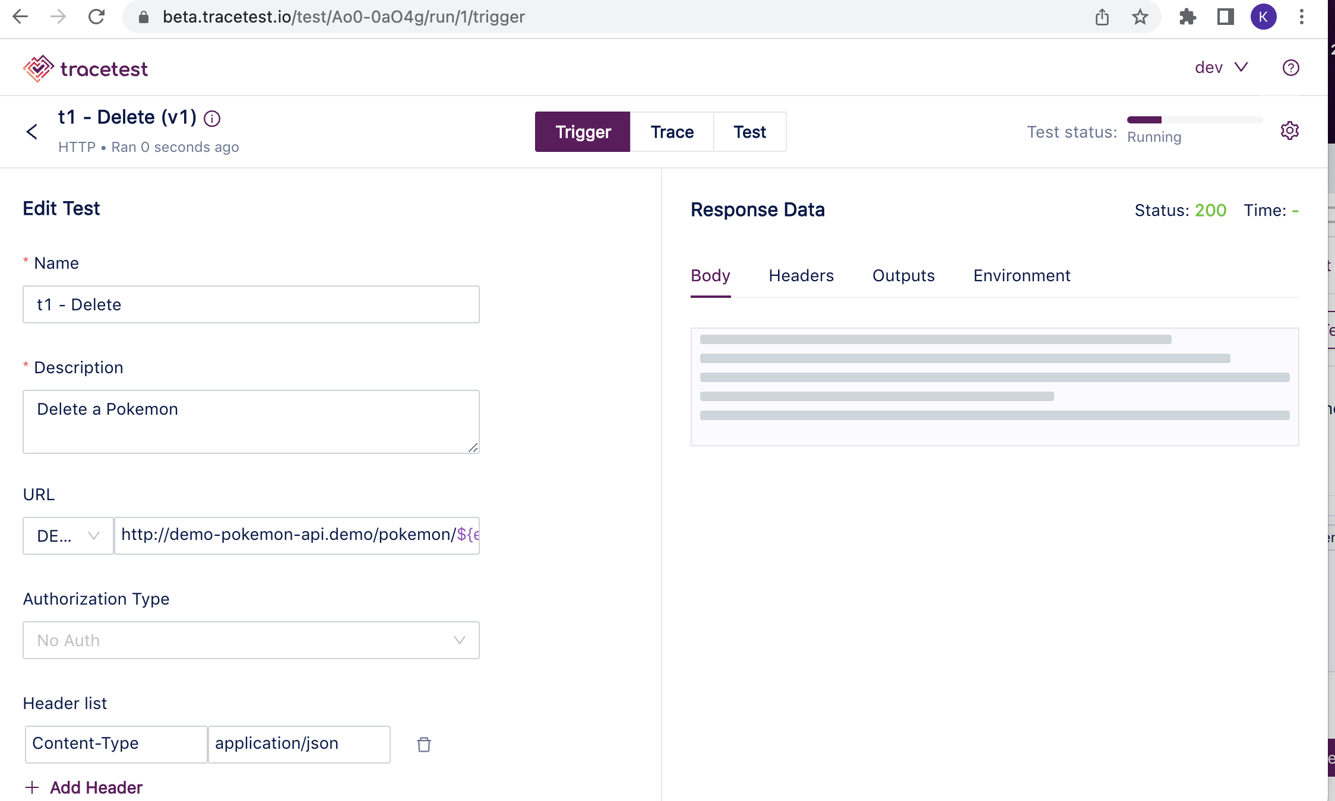Image resolution: width=1335 pixels, height=801 pixels.
Task: Bookmark the page with star icon
Action: (1140, 17)
